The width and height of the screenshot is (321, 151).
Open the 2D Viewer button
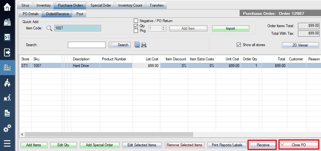300,45
